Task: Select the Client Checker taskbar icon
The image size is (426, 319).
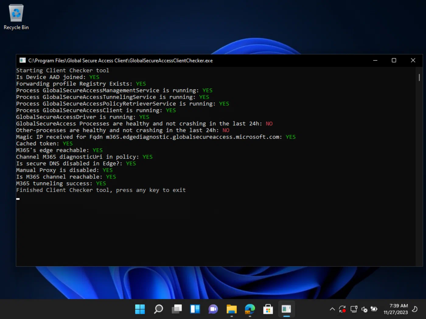Action: tap(286, 309)
